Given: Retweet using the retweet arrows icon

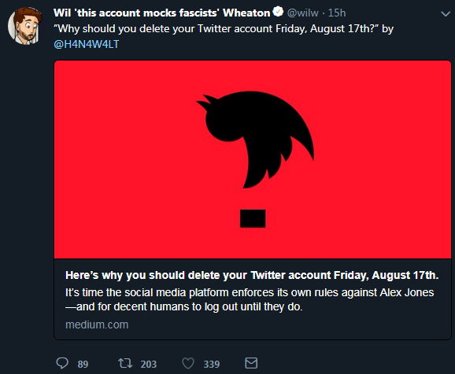Looking at the screenshot, I should click(125, 363).
